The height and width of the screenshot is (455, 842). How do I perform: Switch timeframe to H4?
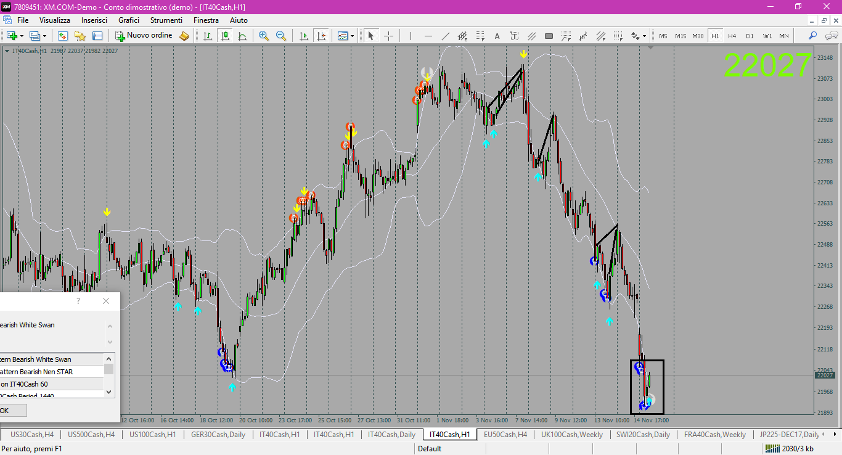click(x=732, y=36)
